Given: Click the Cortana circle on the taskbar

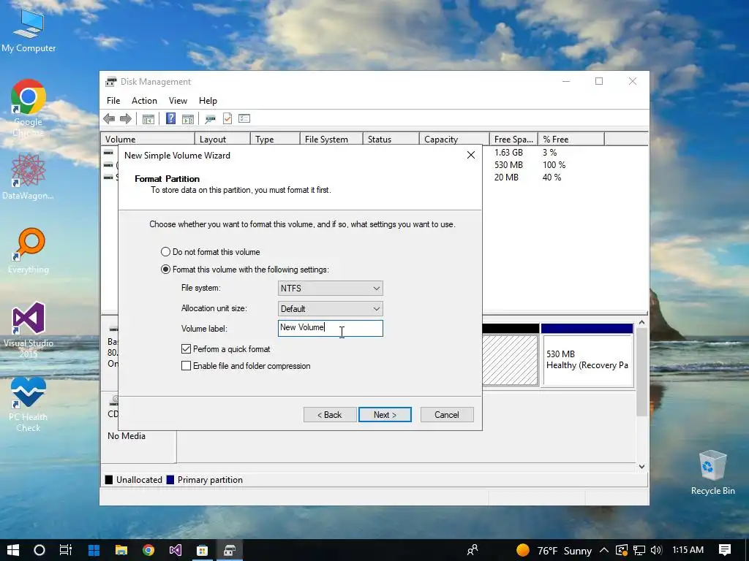Looking at the screenshot, I should pyautogui.click(x=39, y=550).
